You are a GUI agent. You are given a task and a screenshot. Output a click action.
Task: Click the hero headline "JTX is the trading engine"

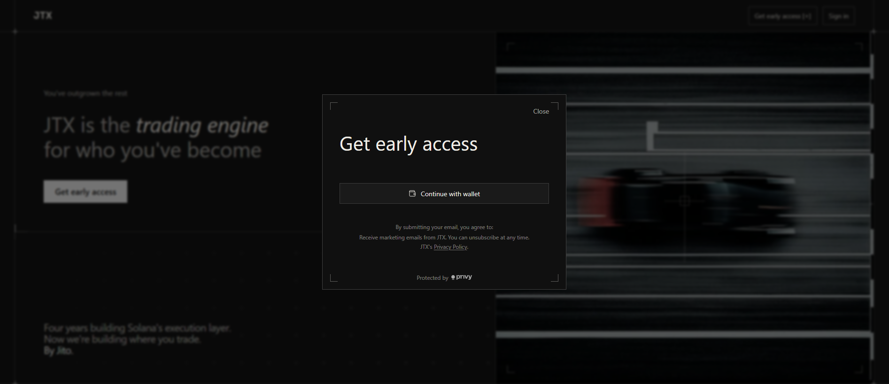[x=156, y=125]
